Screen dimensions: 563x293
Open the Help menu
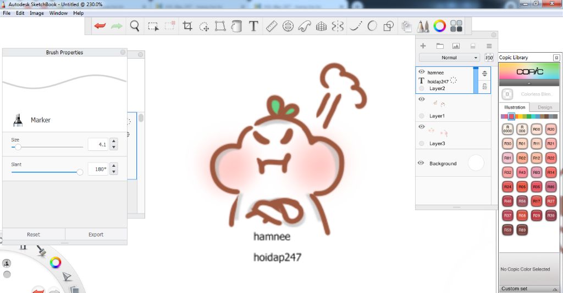tap(78, 13)
